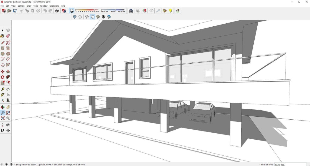Open the Extensions menu
The image size is (310, 166).
[54, 6]
